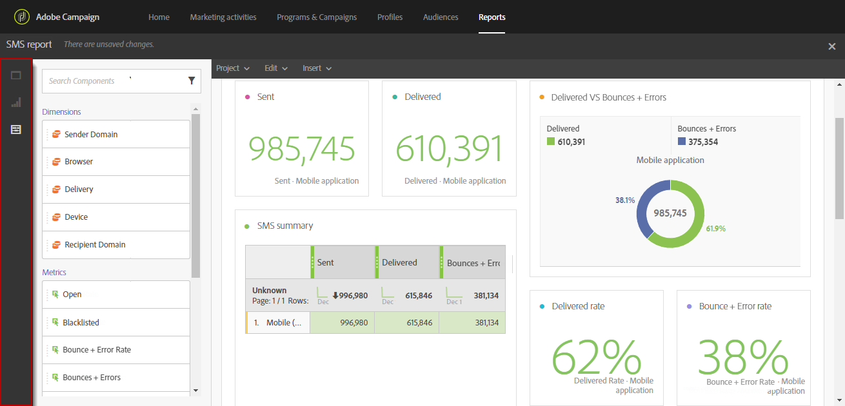Click the Sender Domain dimension icon

click(56, 134)
